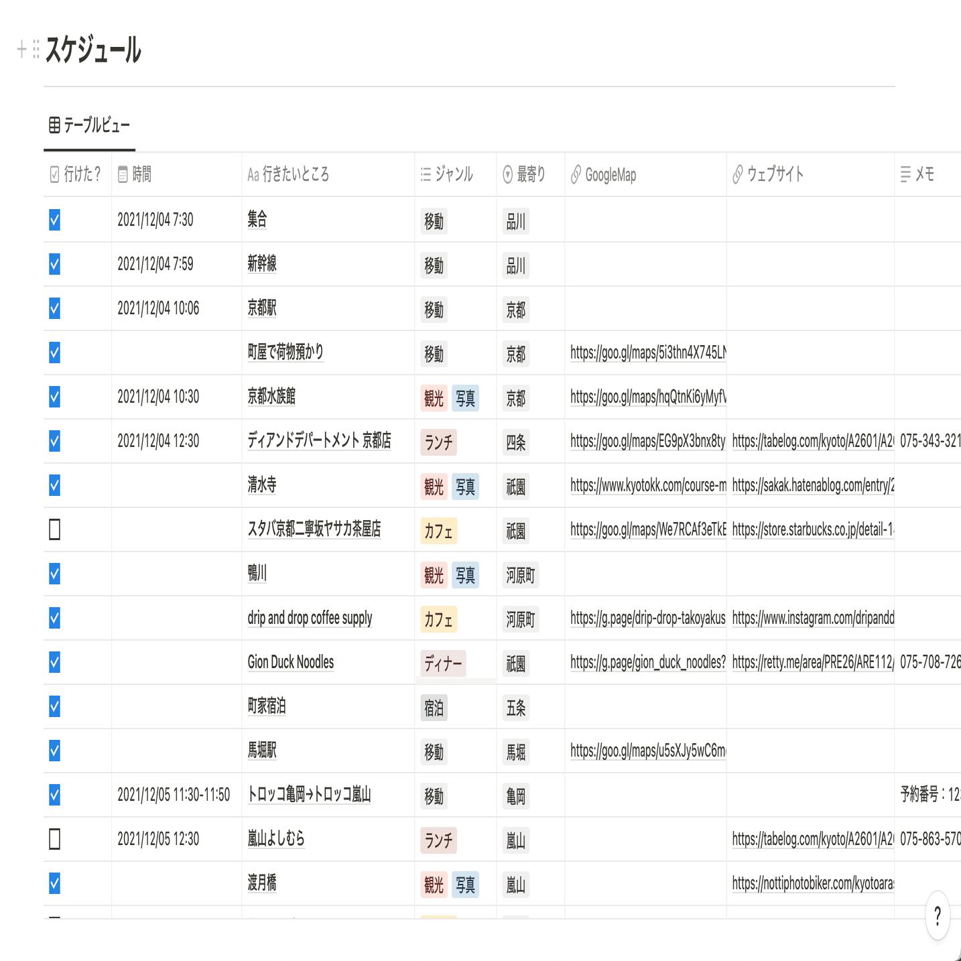Open goo.gl map link for 町屋で荷物預かり
Image resolution: width=961 pixels, height=961 pixels.
[648, 353]
